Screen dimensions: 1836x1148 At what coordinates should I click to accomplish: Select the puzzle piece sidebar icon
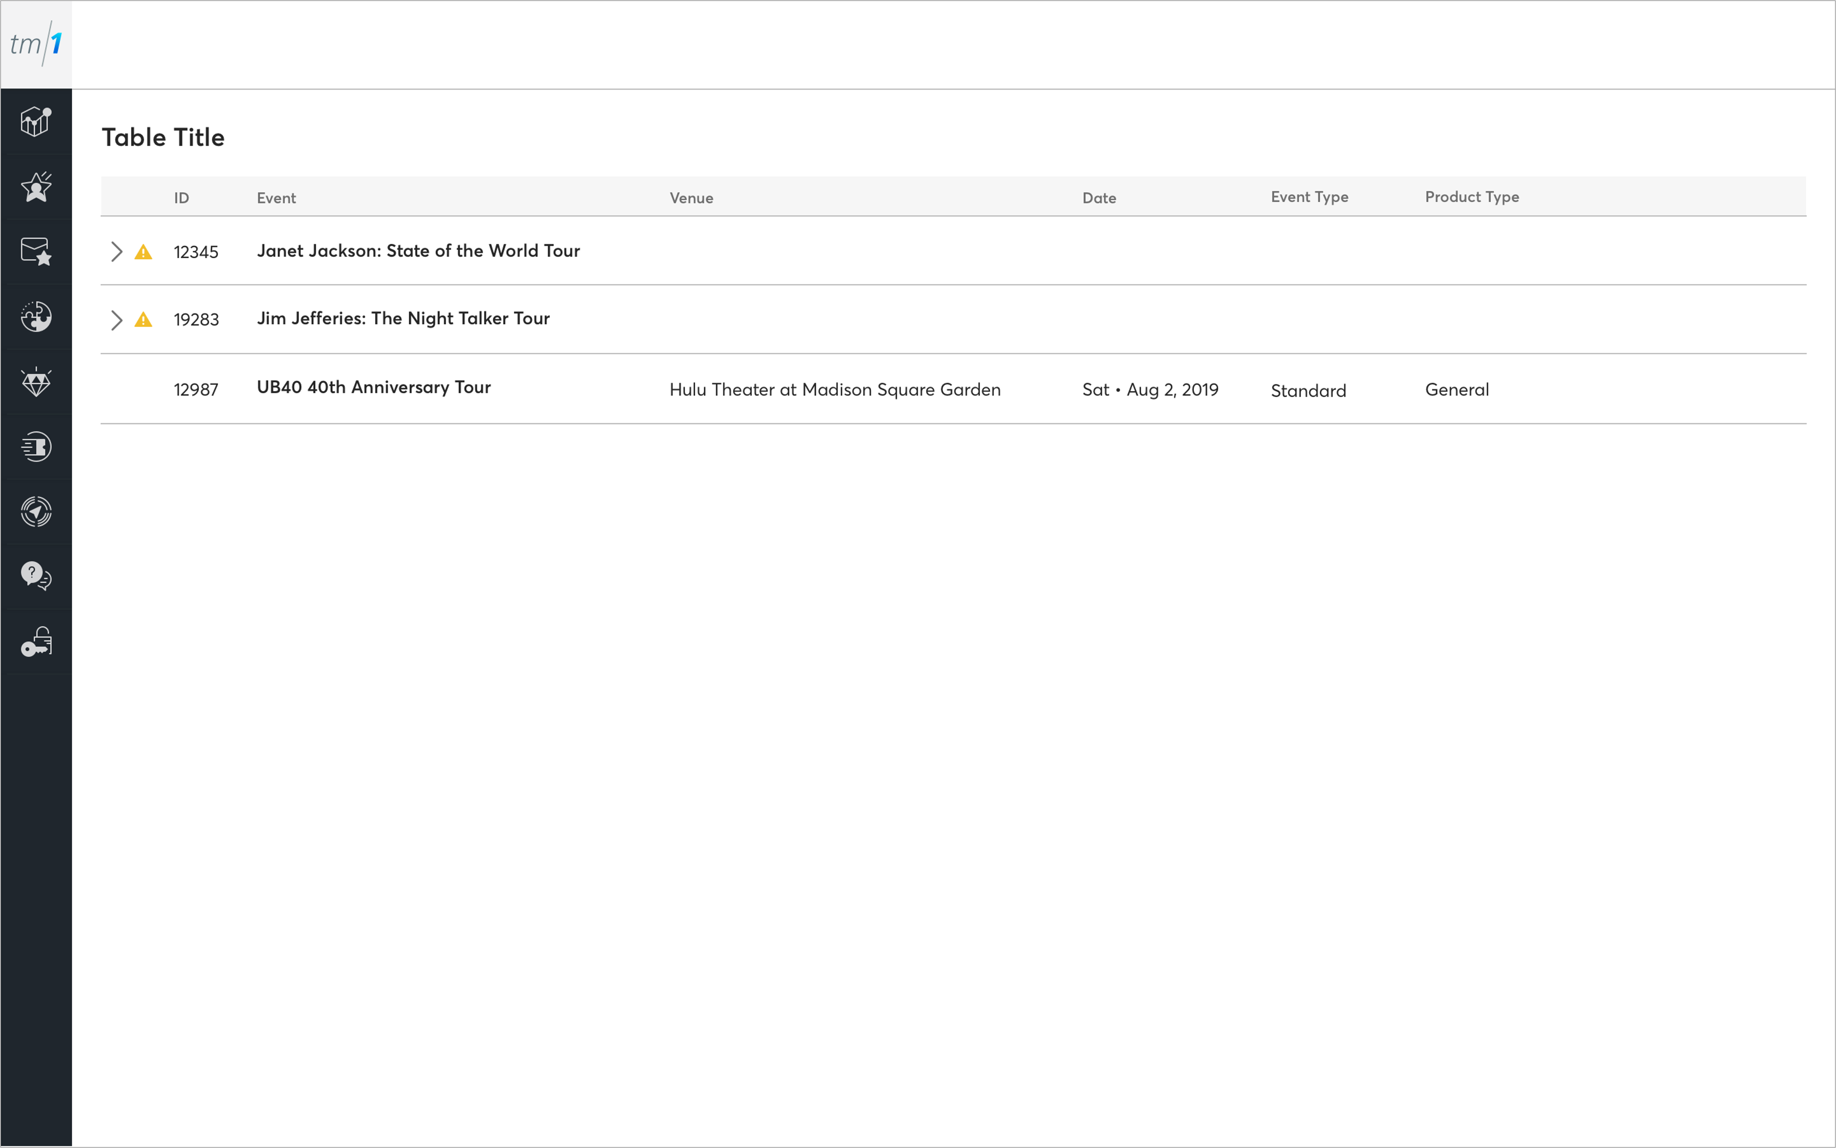[36, 317]
